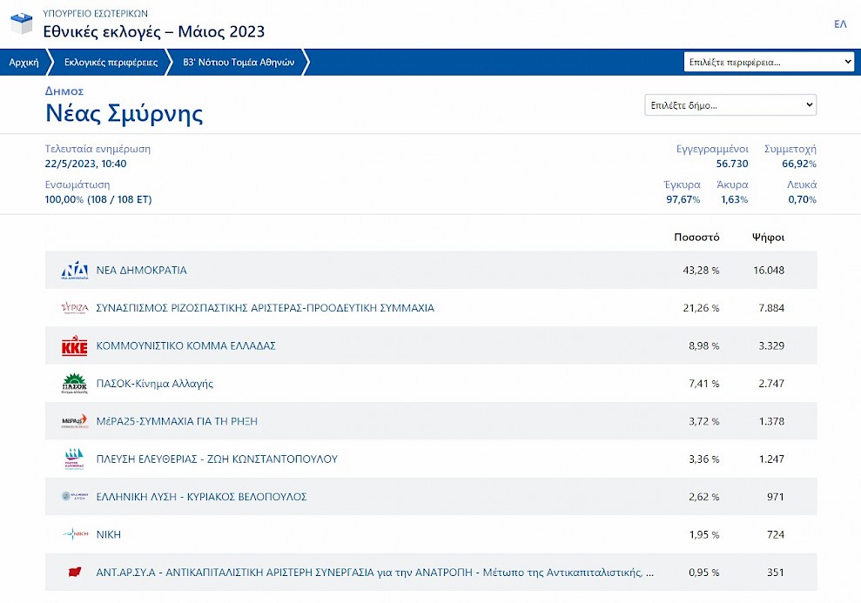The image size is (861, 603).
Task: Click the Ελληνική Λύση party logo
Action: coord(75,497)
